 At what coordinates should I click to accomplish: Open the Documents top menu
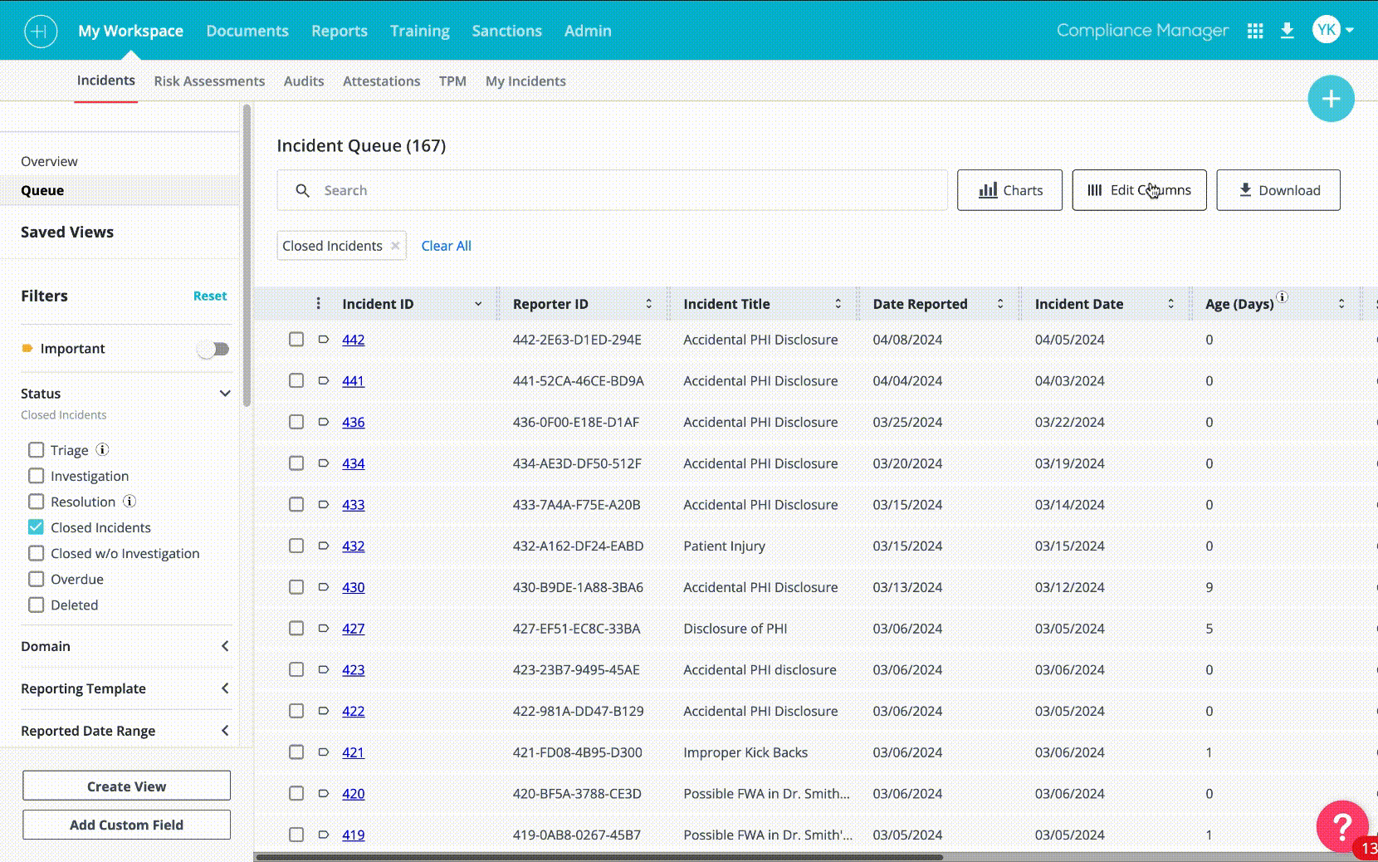(x=247, y=31)
